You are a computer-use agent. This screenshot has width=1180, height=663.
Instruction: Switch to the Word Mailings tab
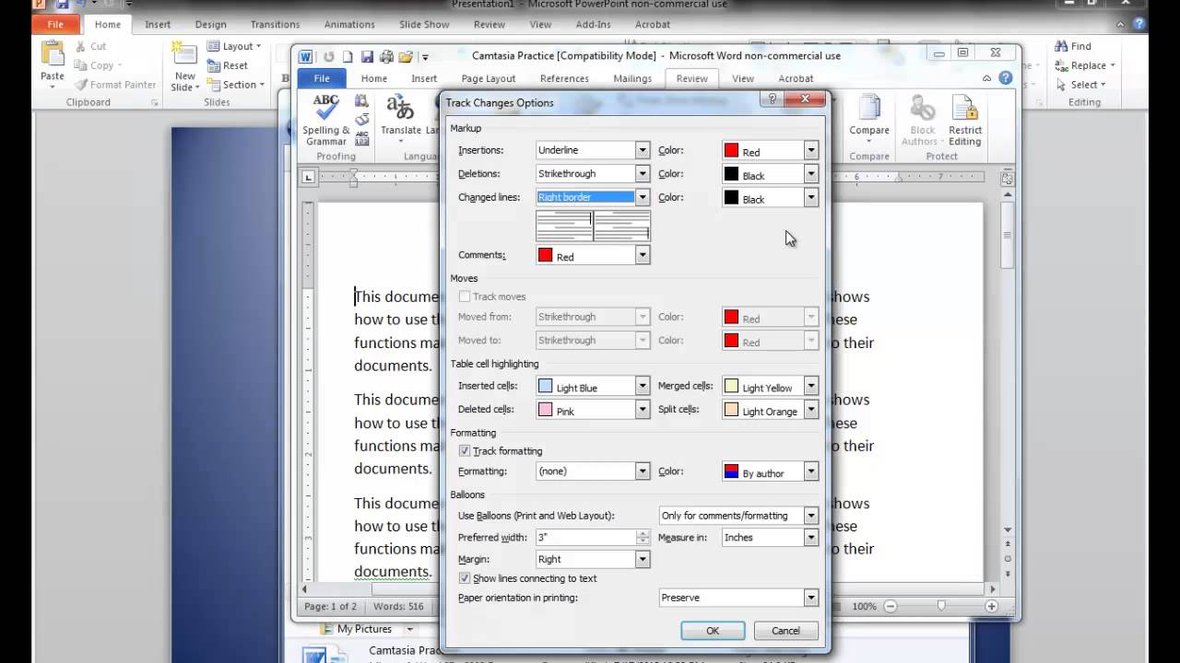point(632,78)
